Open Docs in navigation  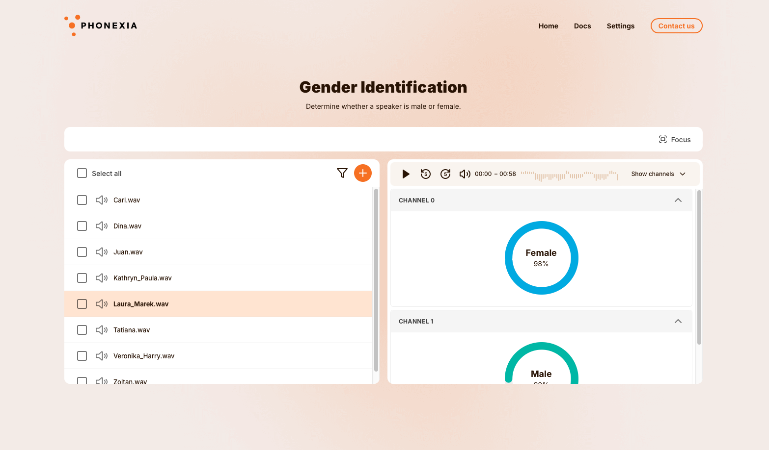pos(582,26)
